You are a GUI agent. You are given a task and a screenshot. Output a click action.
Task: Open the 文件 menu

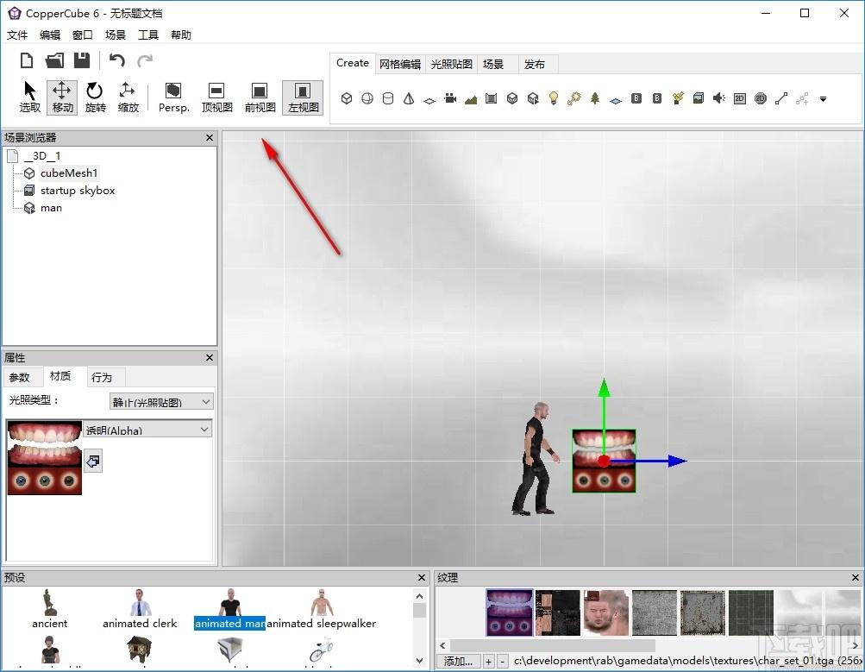click(17, 35)
